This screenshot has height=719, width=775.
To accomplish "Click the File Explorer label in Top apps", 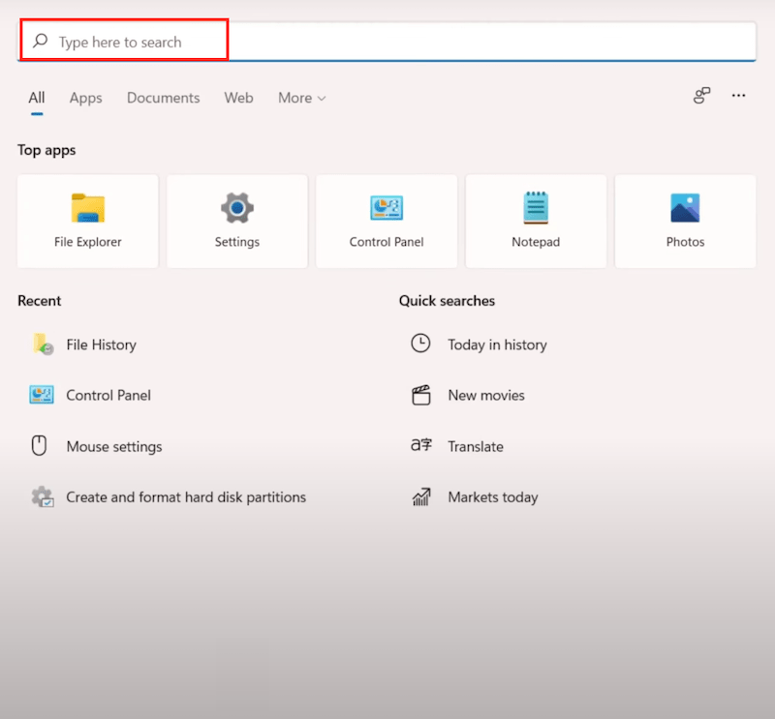I will tap(88, 242).
